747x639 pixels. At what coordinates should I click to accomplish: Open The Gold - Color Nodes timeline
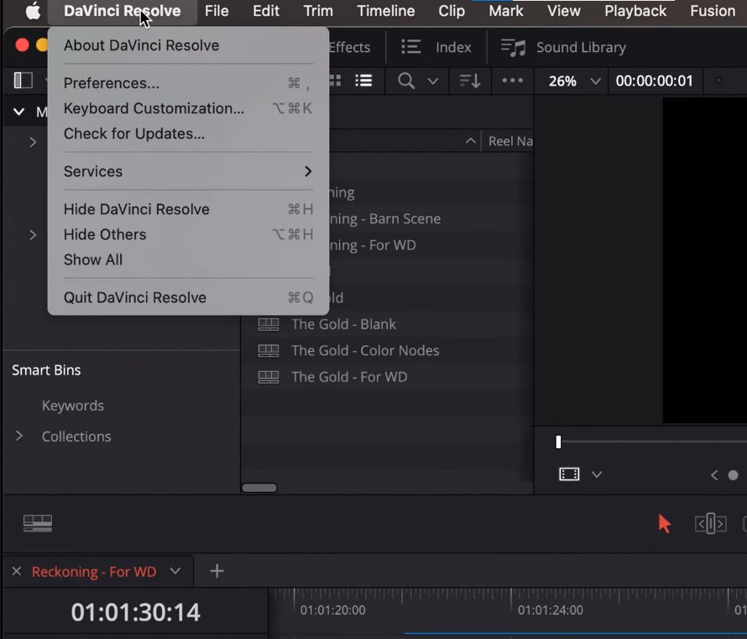[x=364, y=350]
